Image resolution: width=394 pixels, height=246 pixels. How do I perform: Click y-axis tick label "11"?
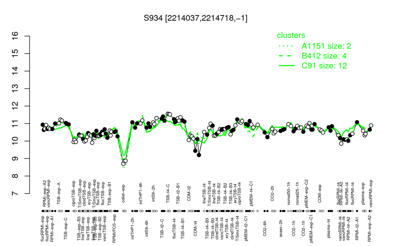pos(15,123)
